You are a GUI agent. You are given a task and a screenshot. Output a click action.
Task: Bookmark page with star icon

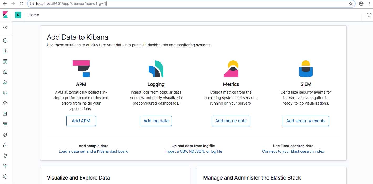[x=351, y=4]
